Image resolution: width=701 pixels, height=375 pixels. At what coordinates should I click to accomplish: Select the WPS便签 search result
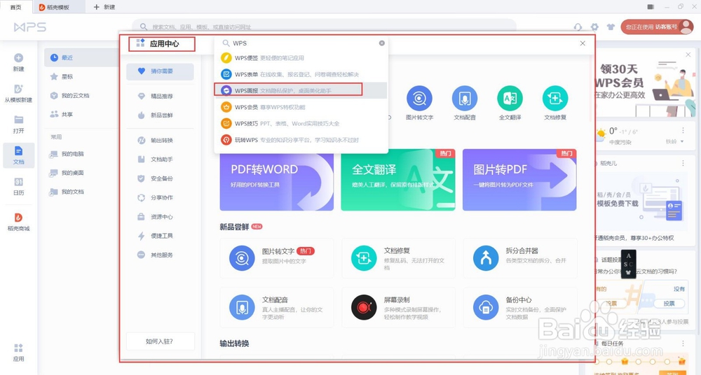301,58
